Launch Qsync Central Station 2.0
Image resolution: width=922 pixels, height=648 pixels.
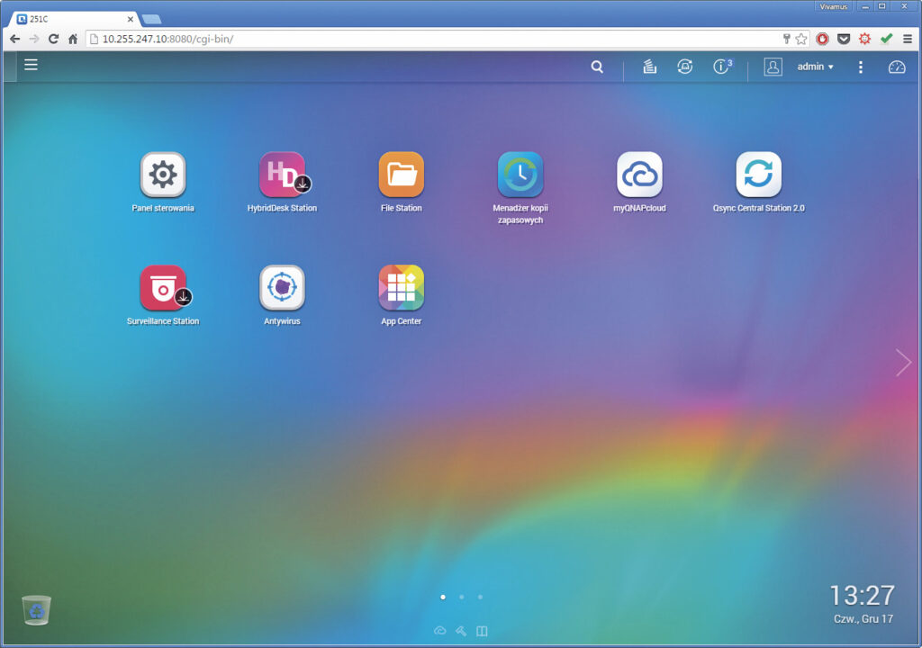pos(758,175)
